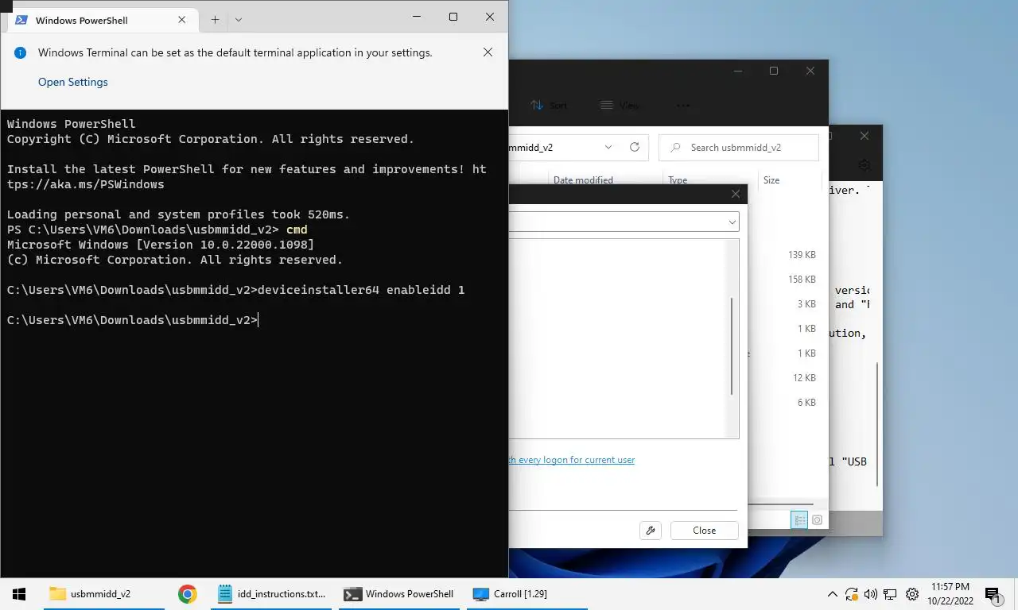Click the Close button in dialog

(x=704, y=531)
